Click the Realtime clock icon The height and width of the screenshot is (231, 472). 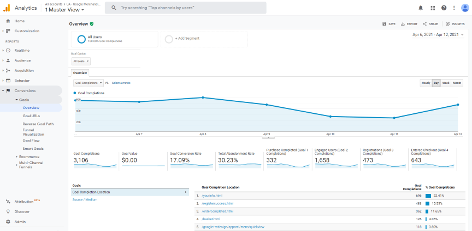tap(8, 51)
